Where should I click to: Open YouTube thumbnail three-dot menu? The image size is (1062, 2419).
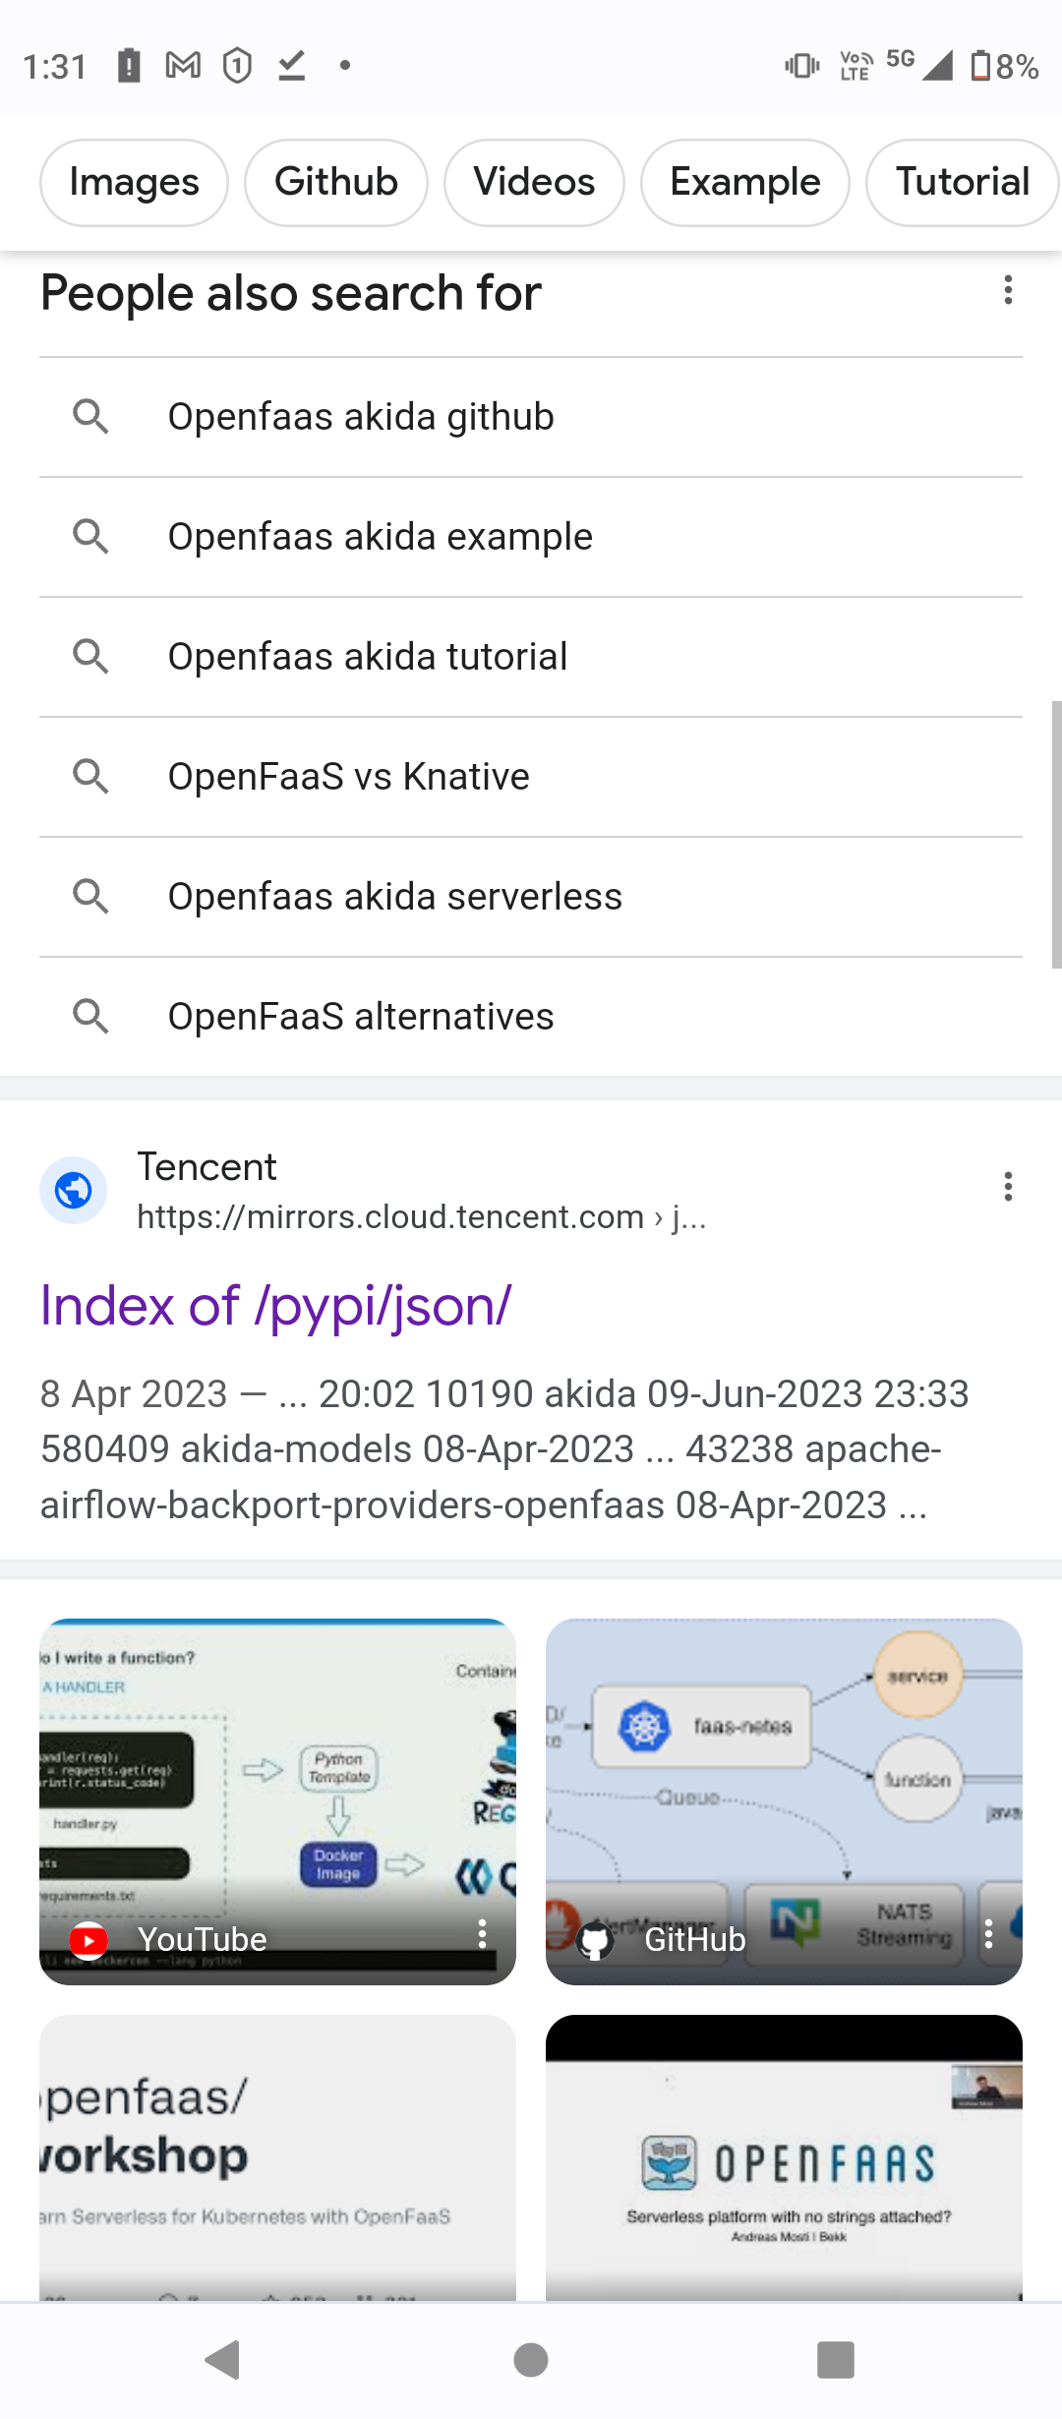point(482,1933)
